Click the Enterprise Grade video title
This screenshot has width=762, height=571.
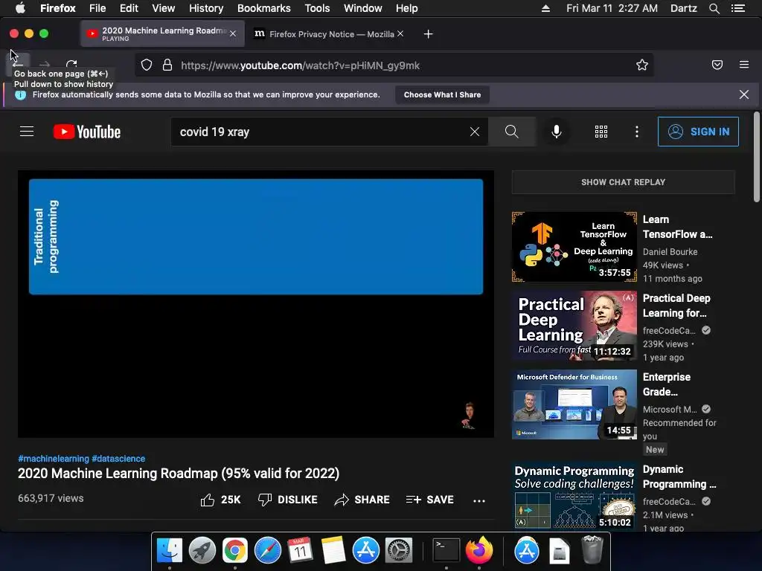tap(666, 384)
